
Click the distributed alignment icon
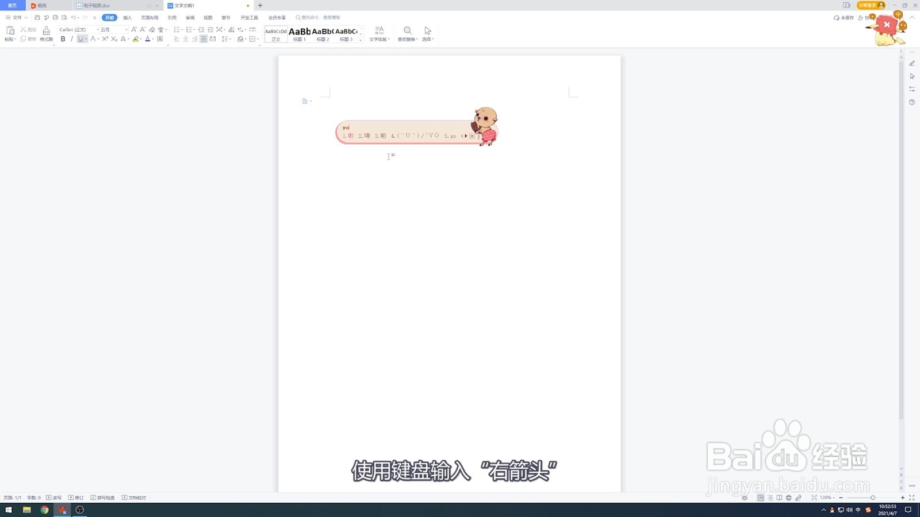click(x=213, y=39)
